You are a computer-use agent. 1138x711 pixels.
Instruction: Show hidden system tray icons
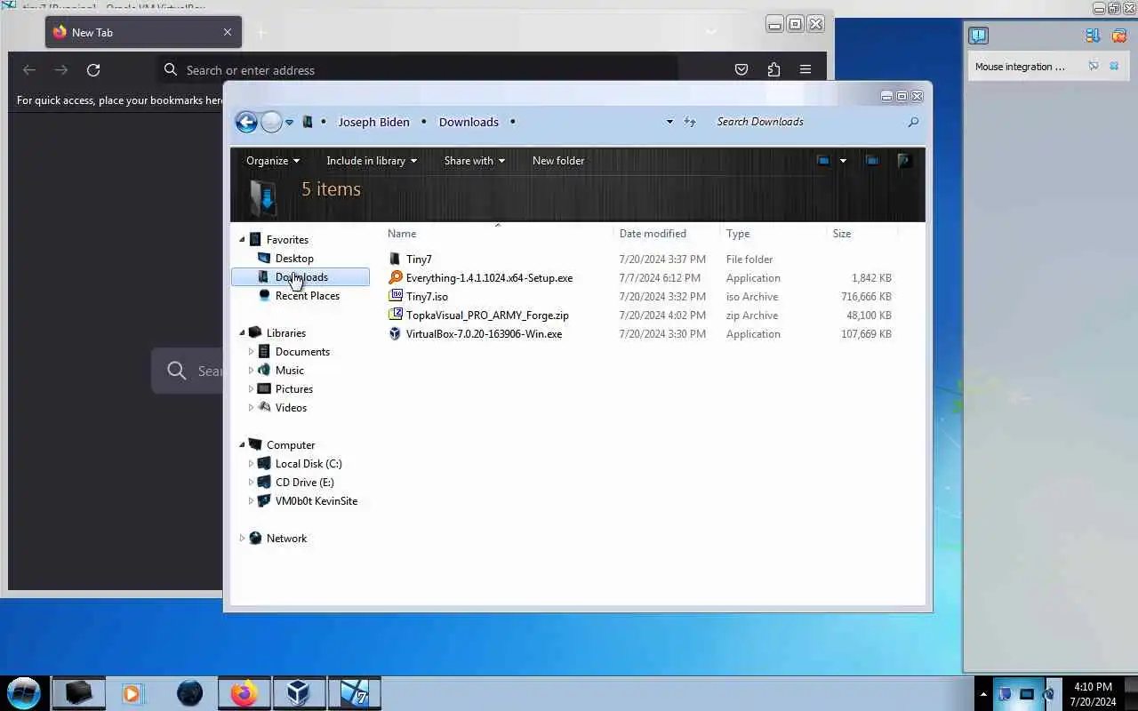coord(983,694)
